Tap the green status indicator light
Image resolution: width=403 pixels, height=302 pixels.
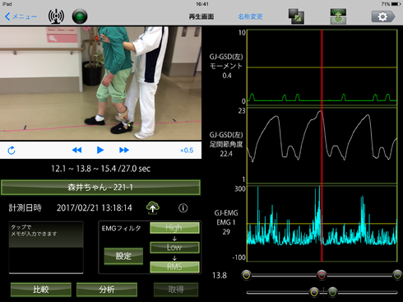[x=80, y=16]
